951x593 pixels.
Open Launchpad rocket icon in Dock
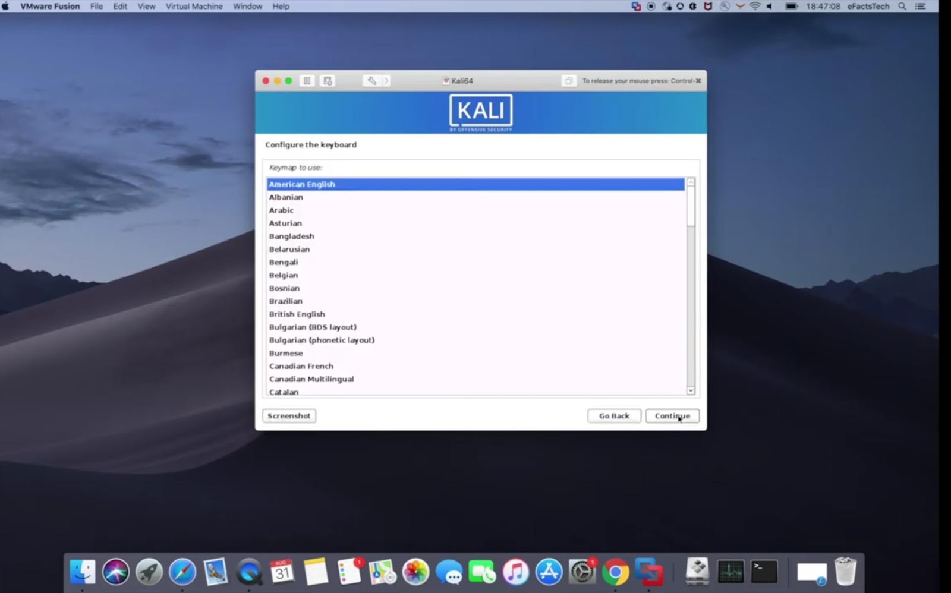point(149,572)
